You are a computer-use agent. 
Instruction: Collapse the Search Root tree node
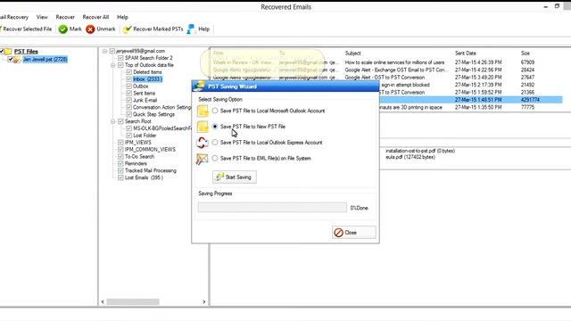coord(113,121)
